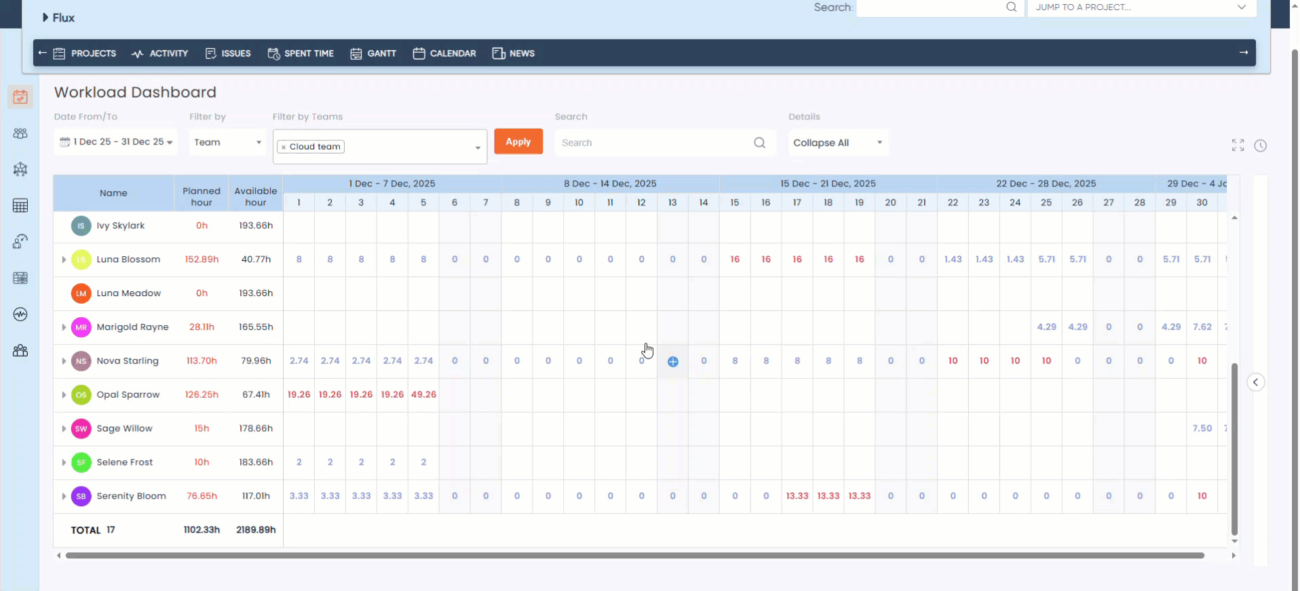Click the table's scroll-up arrow

[x=1235, y=218]
